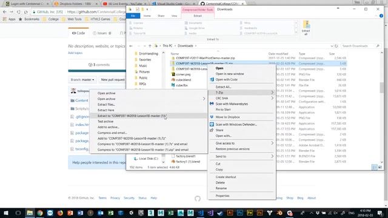Click file list vertical scrollbar thumb
Screen dimensions: 388x218
click(382, 87)
